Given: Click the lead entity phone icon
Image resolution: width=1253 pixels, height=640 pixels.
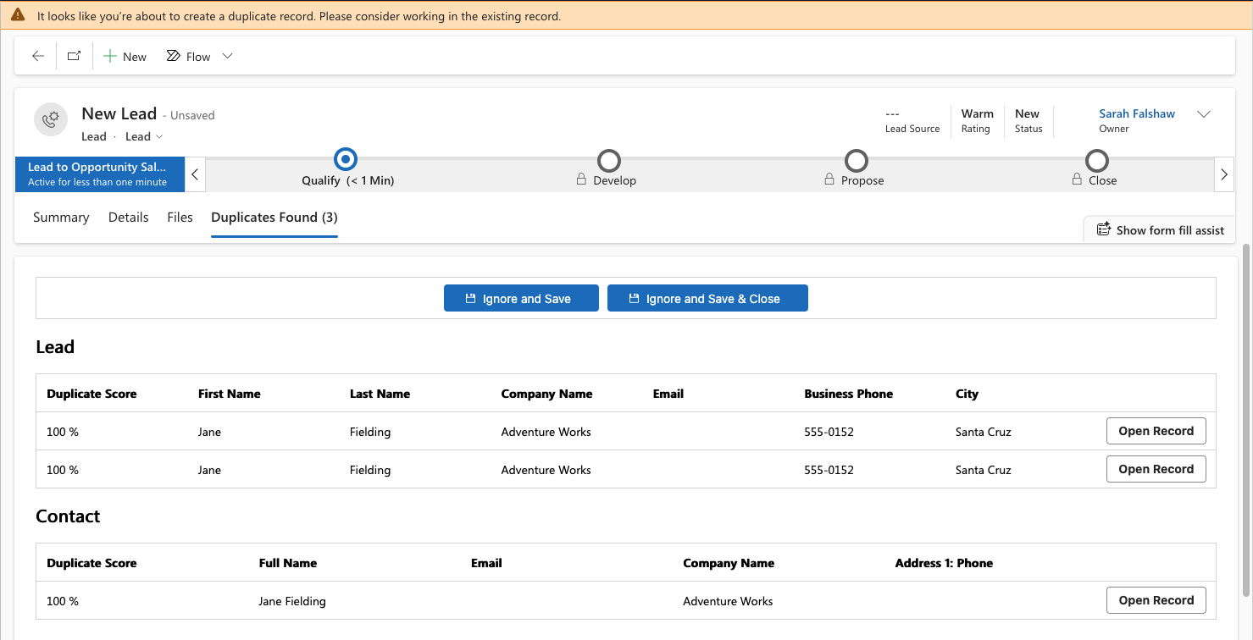Looking at the screenshot, I should pyautogui.click(x=51, y=119).
